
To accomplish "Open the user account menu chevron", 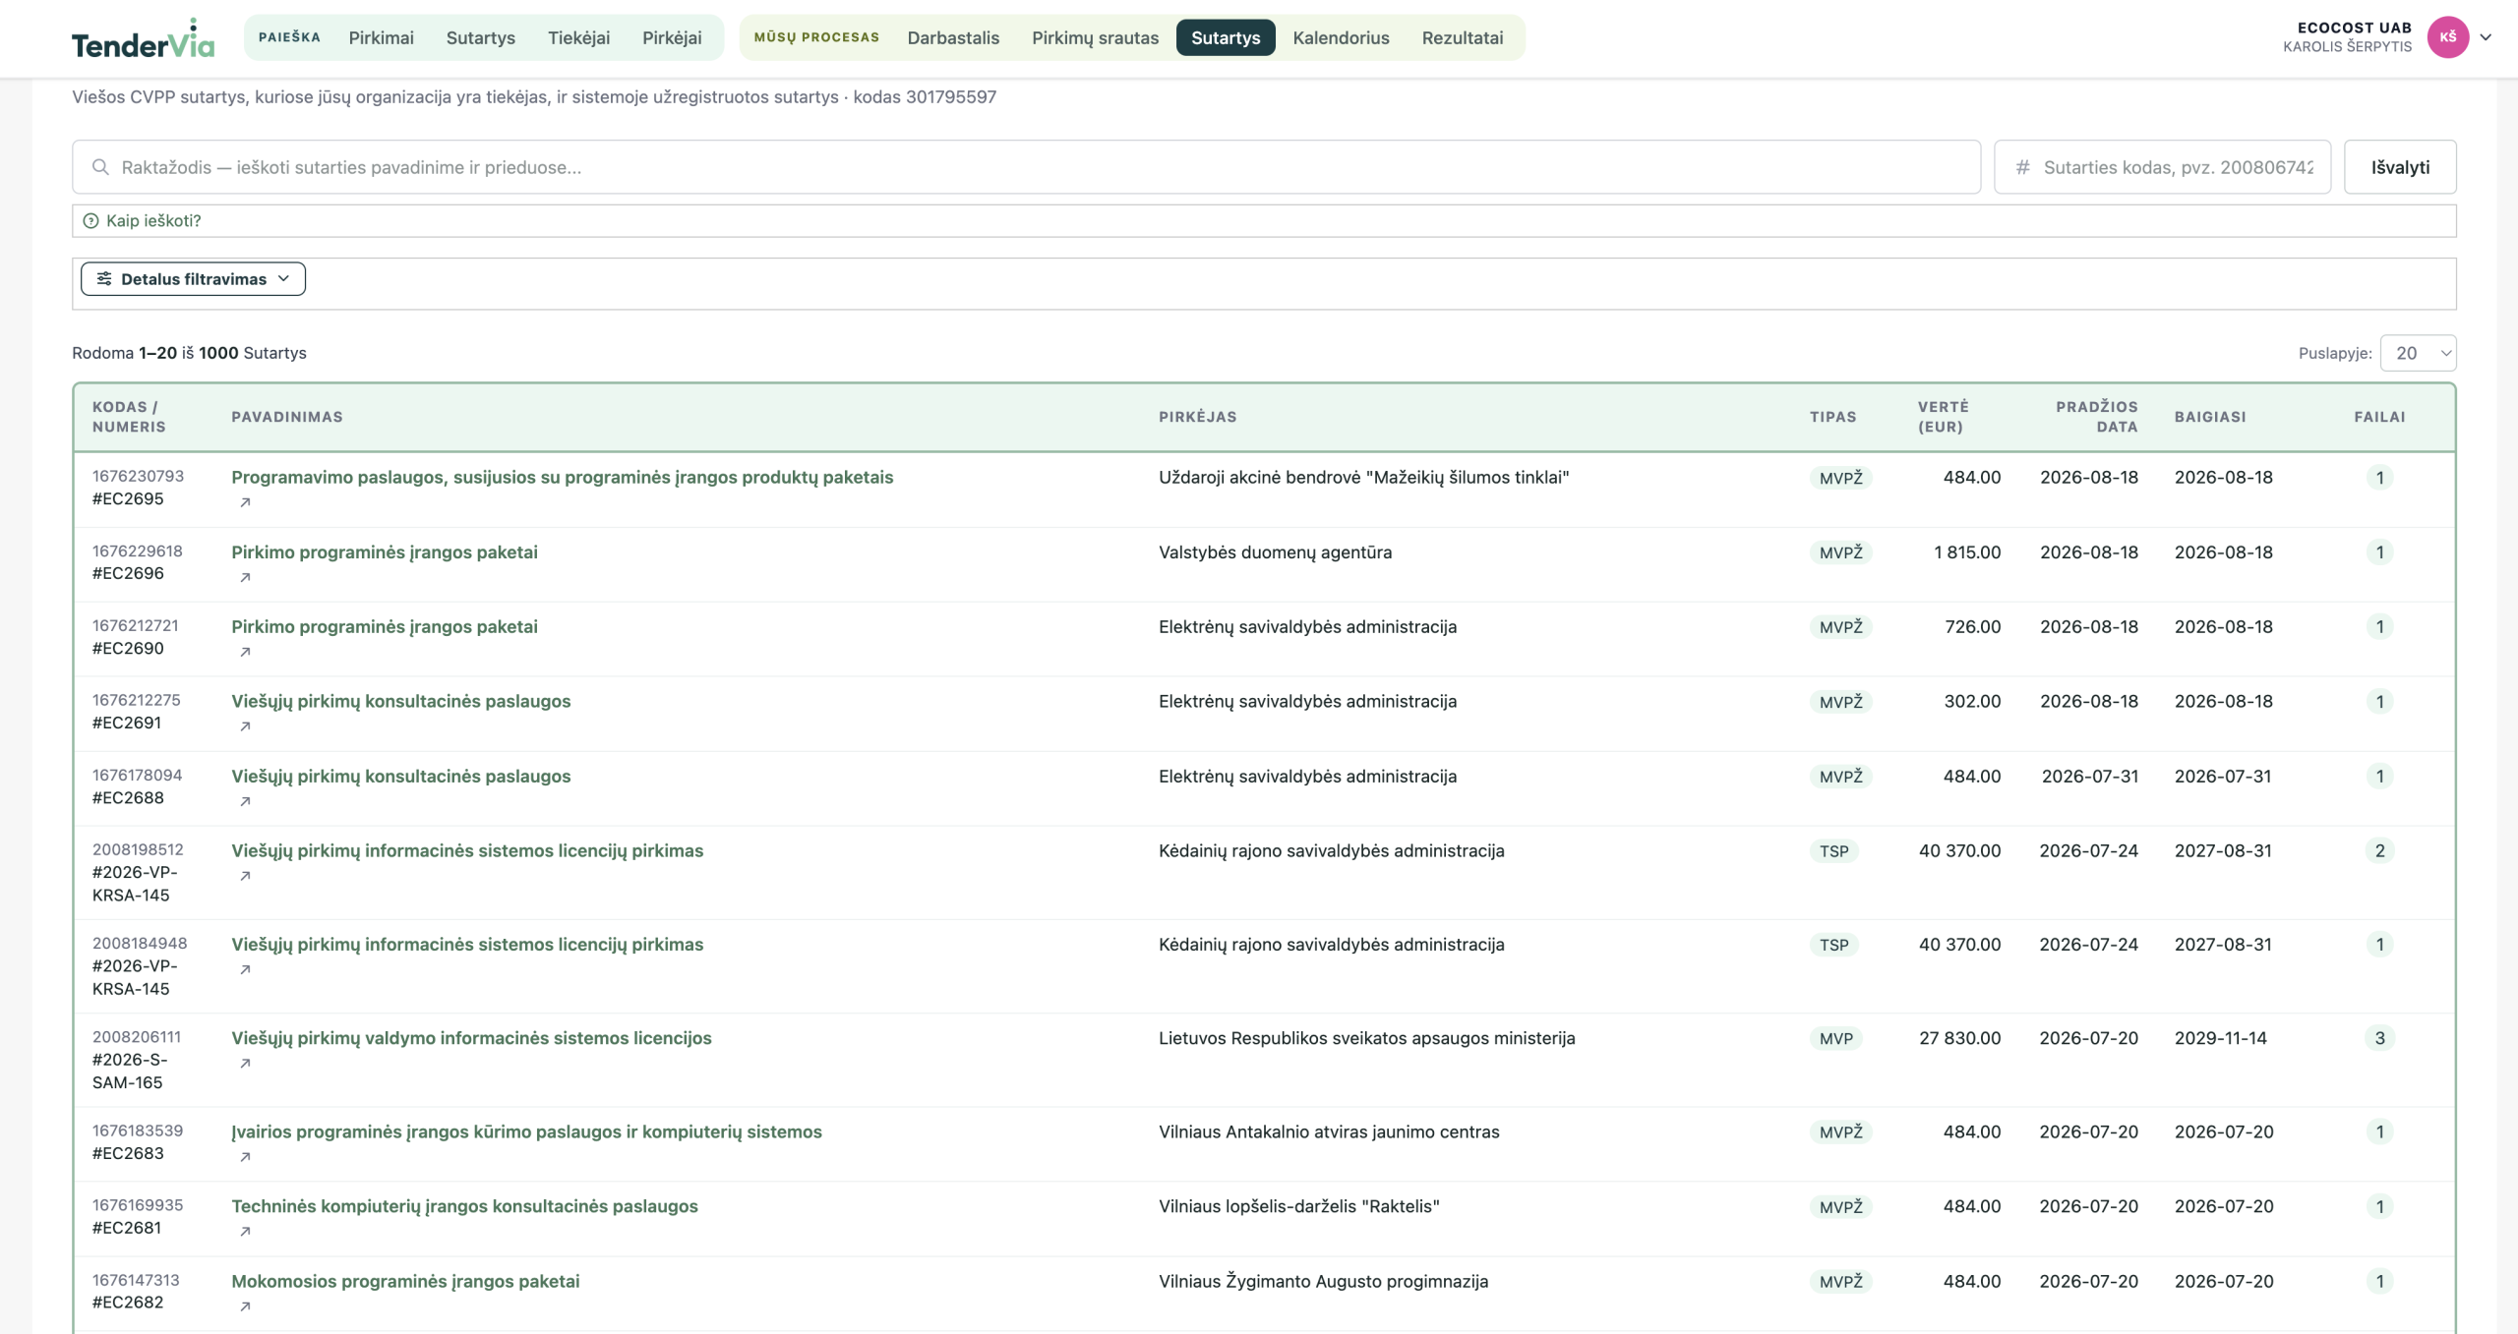I will (x=2486, y=37).
